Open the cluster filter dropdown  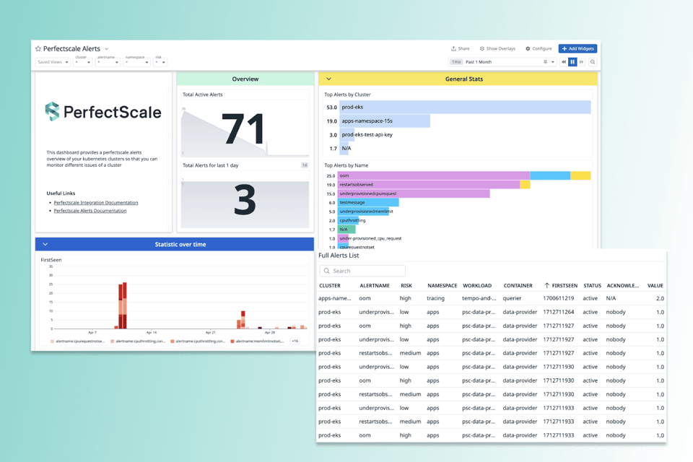click(82, 62)
